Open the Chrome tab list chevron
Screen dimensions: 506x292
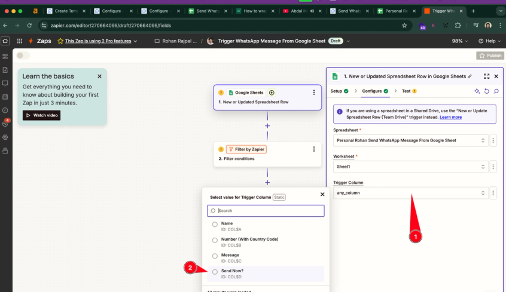(x=500, y=11)
